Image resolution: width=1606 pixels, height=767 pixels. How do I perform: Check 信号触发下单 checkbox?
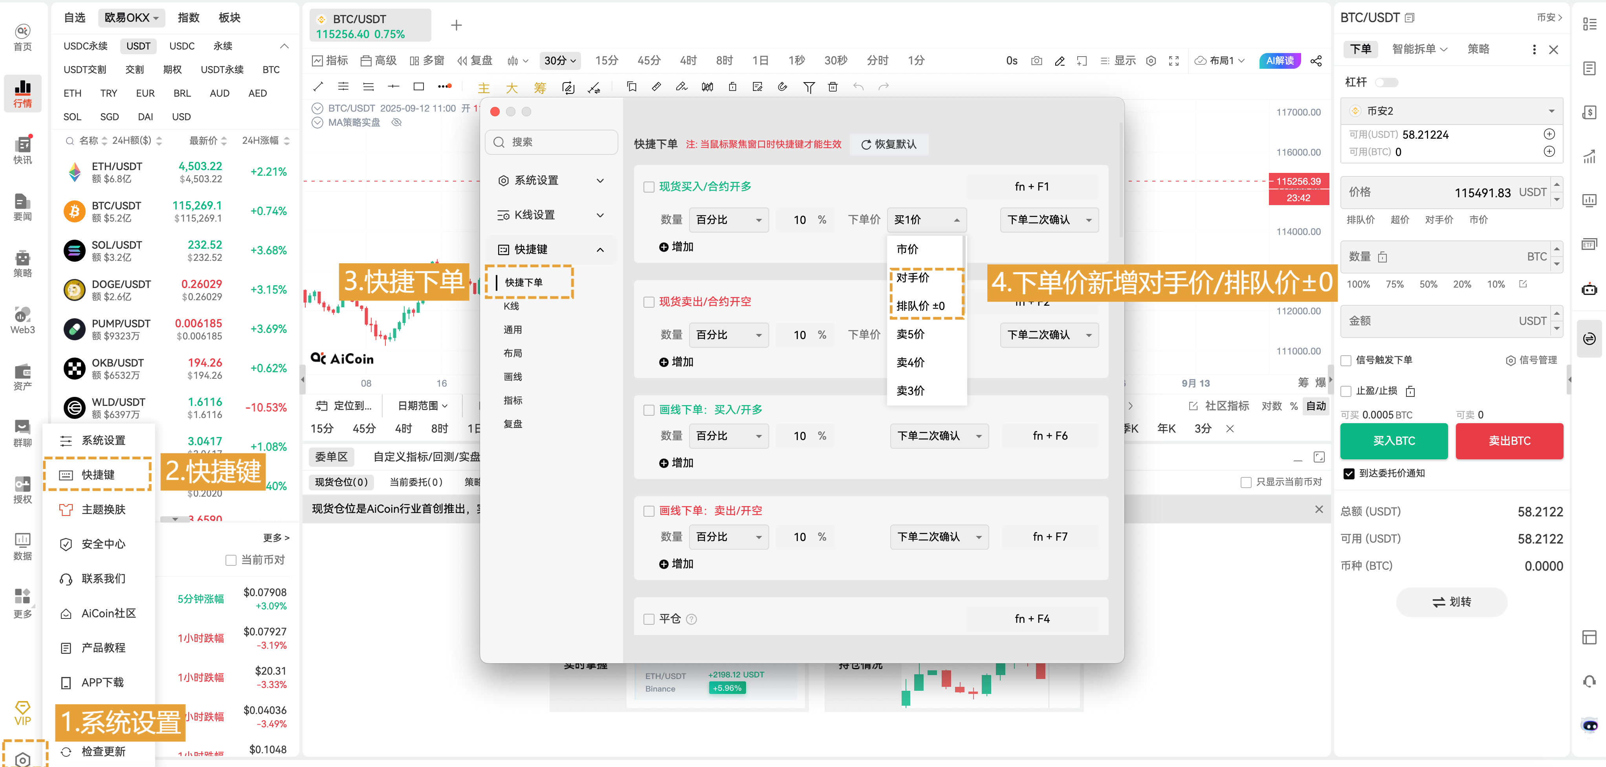[1346, 360]
